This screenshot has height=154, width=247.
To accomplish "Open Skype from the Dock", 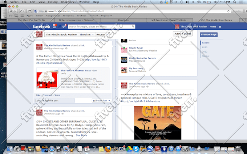I will 136,149.
